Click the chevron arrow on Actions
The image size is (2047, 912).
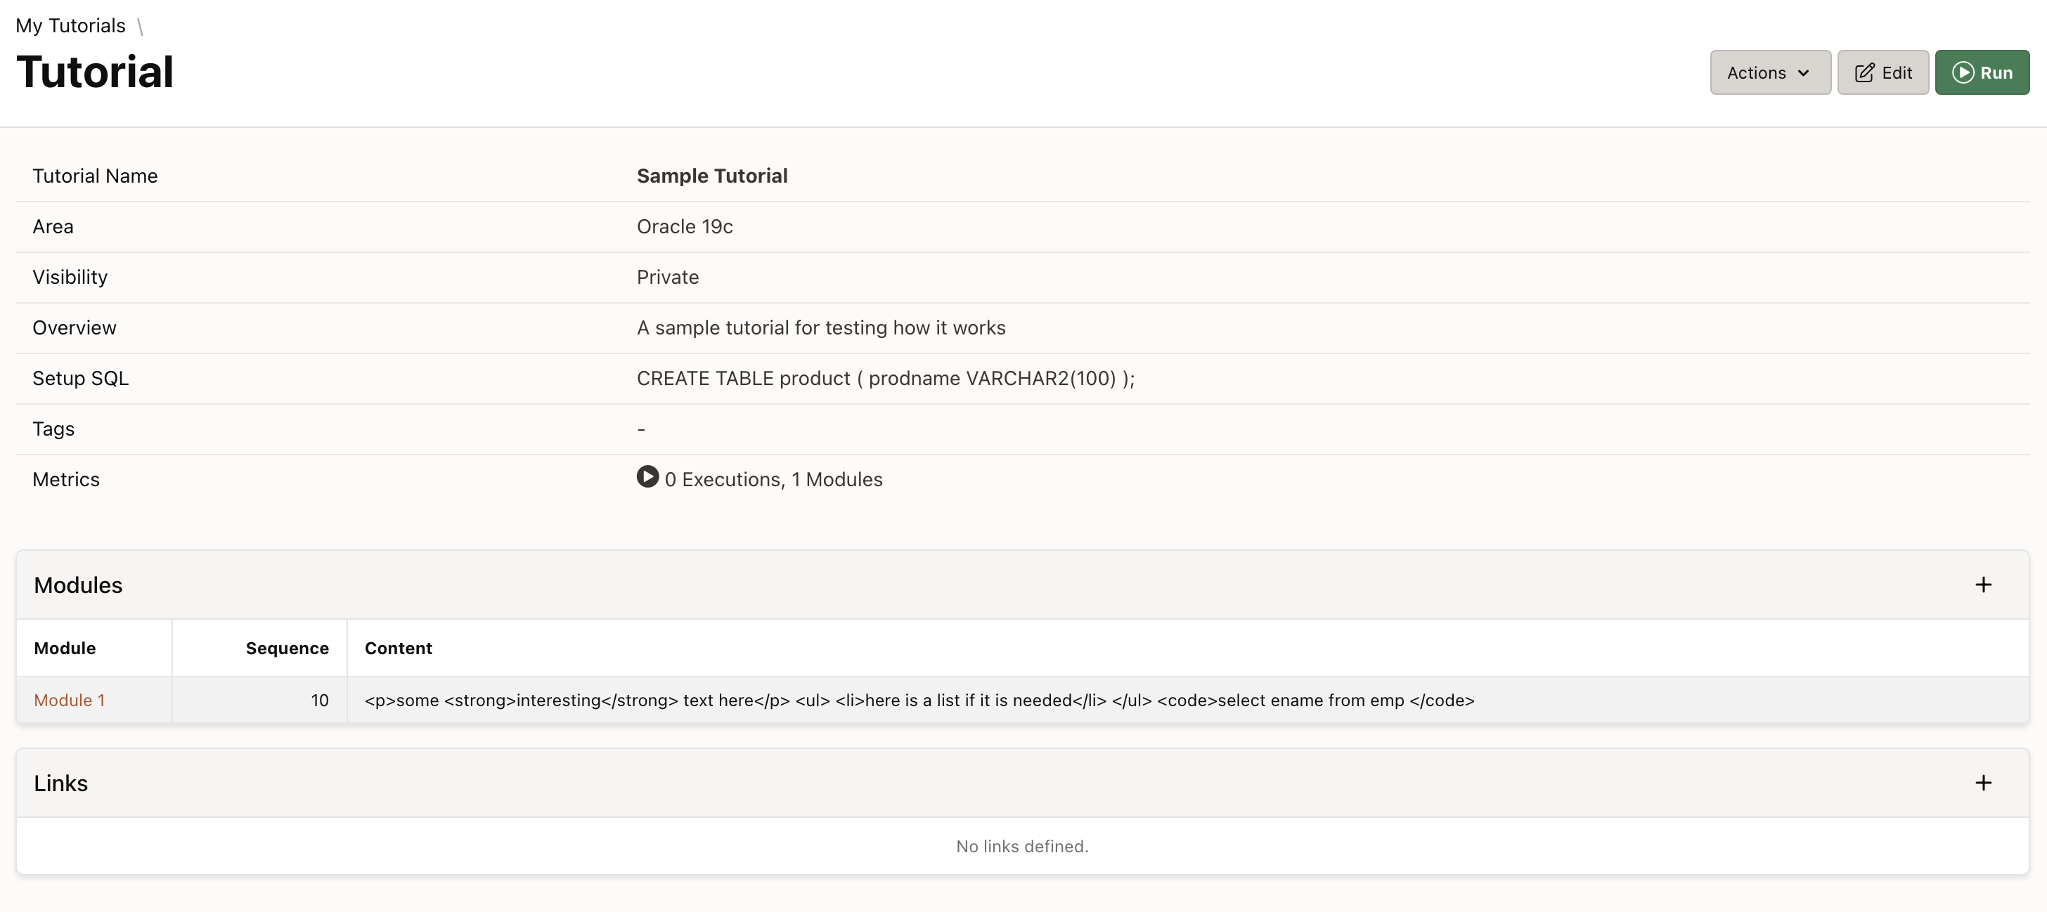click(x=1803, y=73)
